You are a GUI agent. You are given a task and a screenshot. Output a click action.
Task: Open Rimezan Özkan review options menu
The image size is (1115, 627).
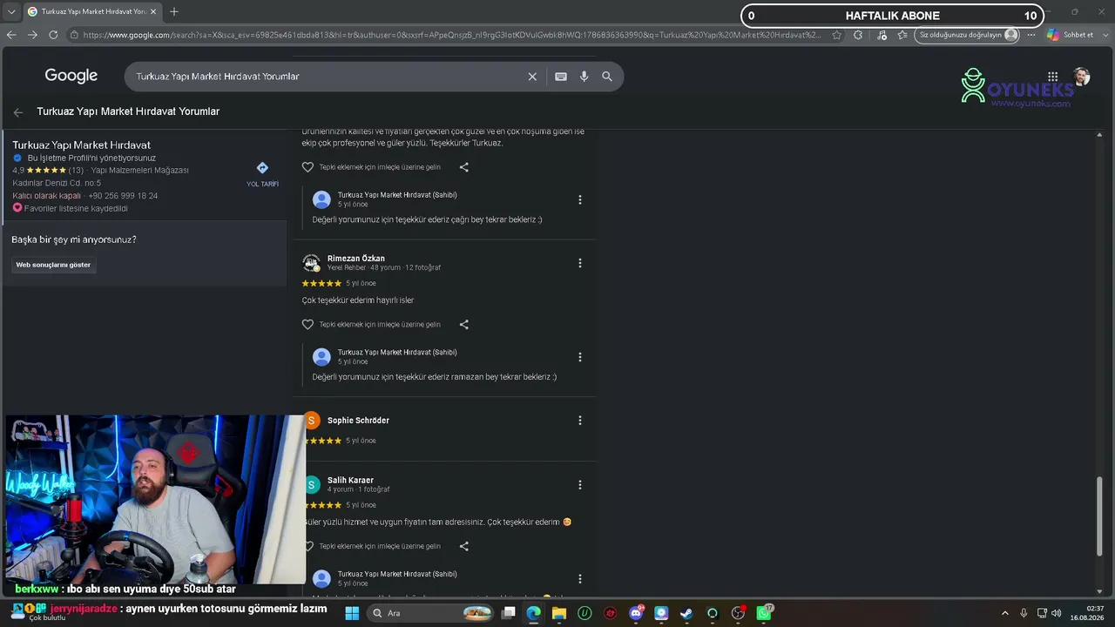[580, 263]
